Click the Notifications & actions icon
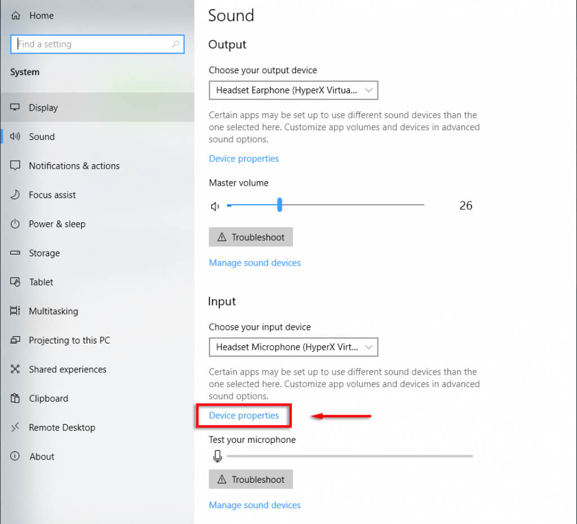 (15, 166)
